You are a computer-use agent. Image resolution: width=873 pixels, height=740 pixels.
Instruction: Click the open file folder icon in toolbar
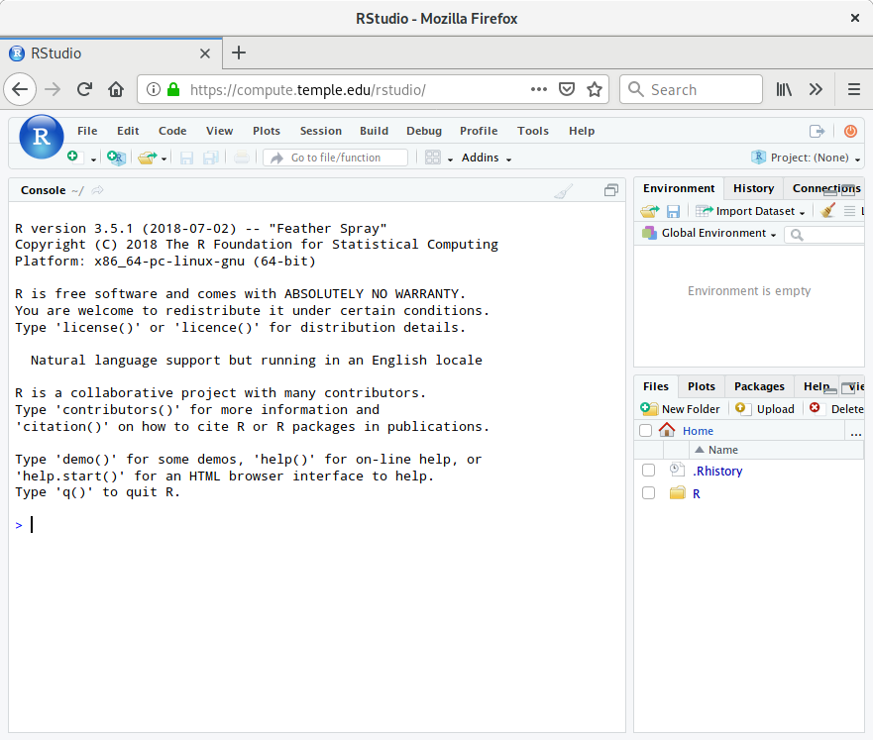[148, 159]
